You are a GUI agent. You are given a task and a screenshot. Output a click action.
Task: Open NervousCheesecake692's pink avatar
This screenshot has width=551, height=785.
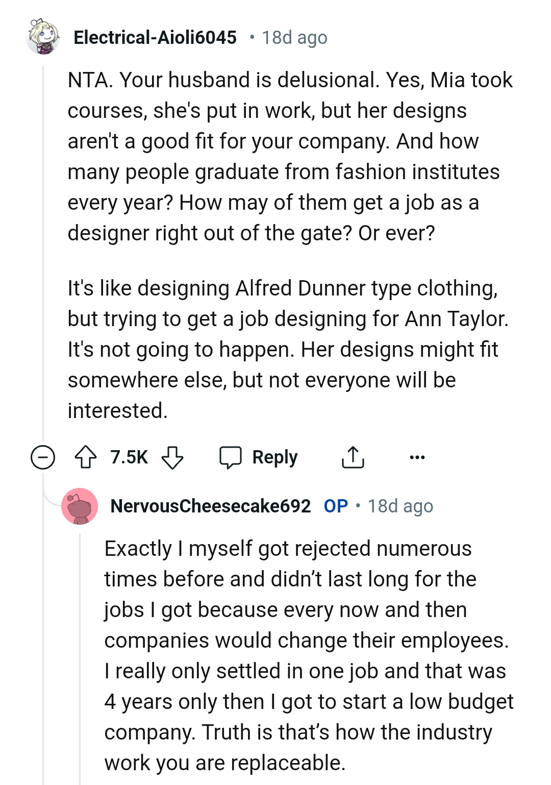coord(80,506)
